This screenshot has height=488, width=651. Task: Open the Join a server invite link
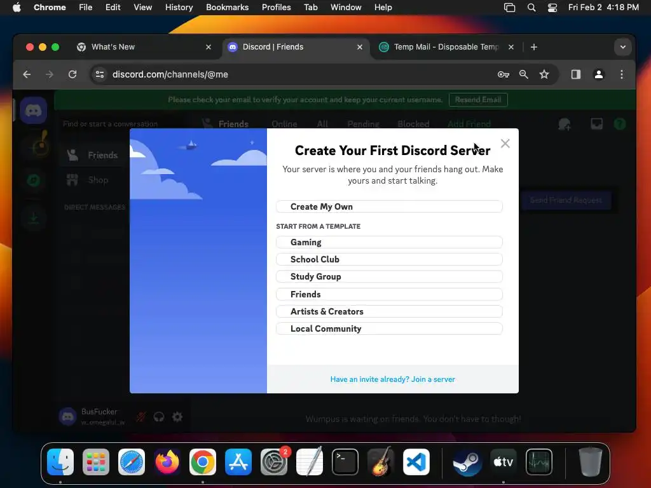pyautogui.click(x=392, y=379)
